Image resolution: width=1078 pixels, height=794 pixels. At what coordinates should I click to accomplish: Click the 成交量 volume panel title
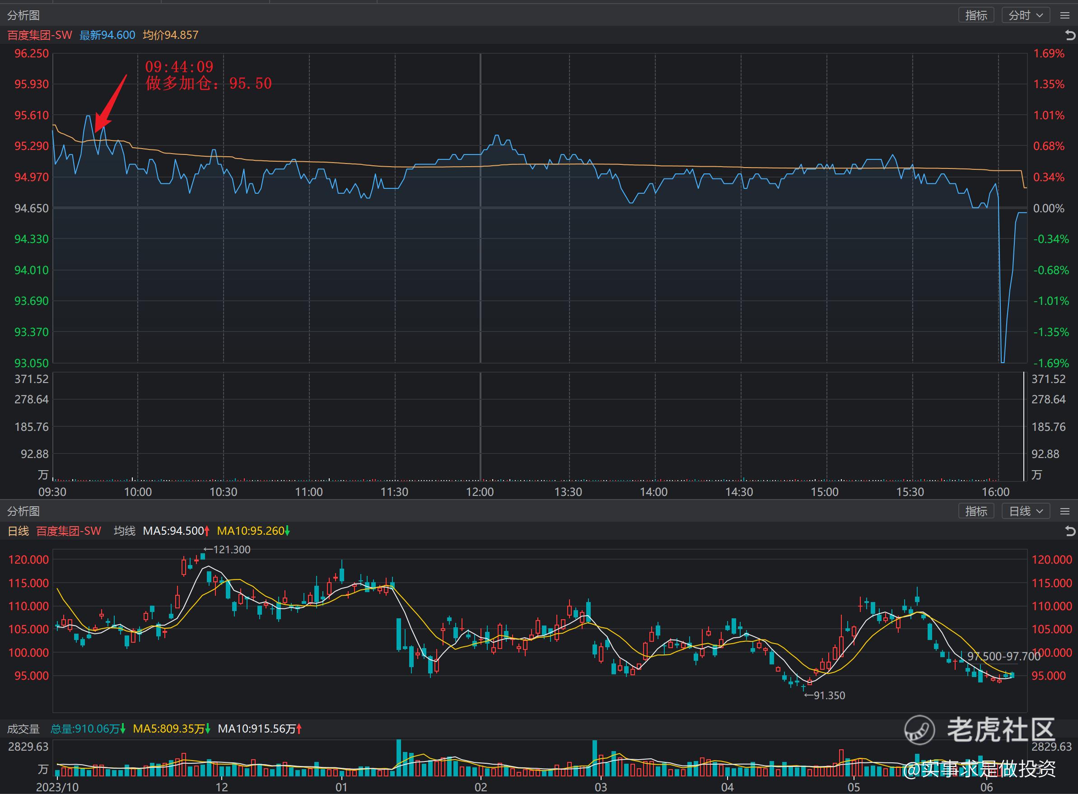click(x=23, y=729)
